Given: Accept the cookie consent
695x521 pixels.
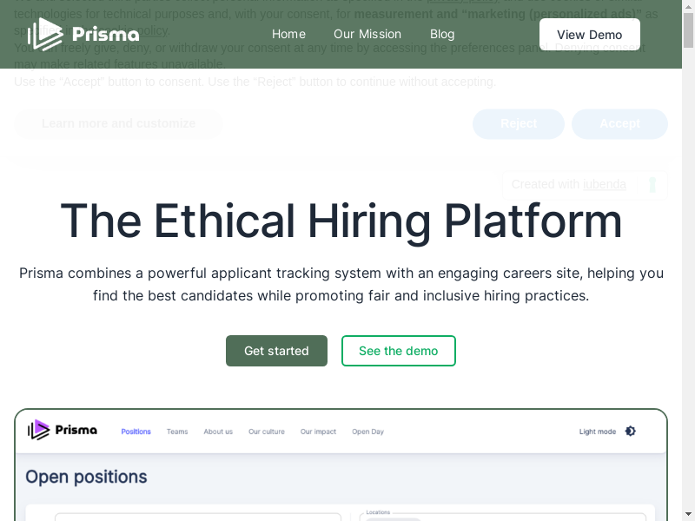Looking at the screenshot, I should coord(619,123).
